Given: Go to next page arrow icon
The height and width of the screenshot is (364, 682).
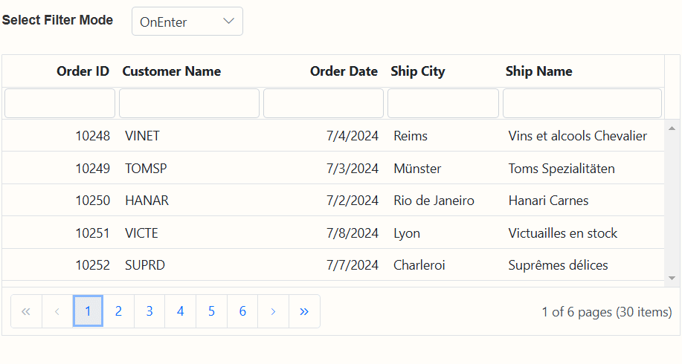Looking at the screenshot, I should tap(273, 311).
